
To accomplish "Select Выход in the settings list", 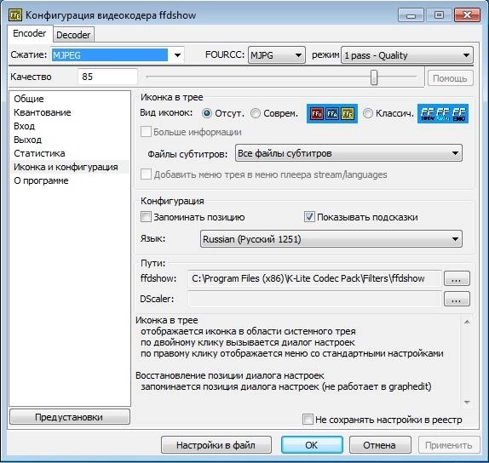I will pyautogui.click(x=28, y=140).
